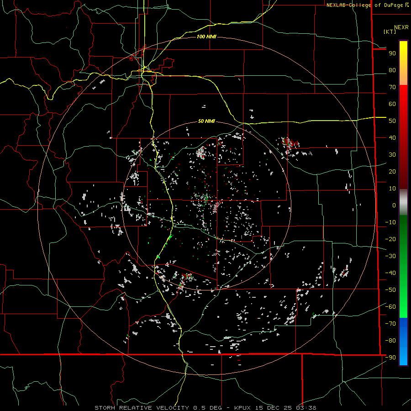Click the -80 value on the velocity scale
Image resolution: width=411 pixels, height=411 pixels.
tap(390, 341)
